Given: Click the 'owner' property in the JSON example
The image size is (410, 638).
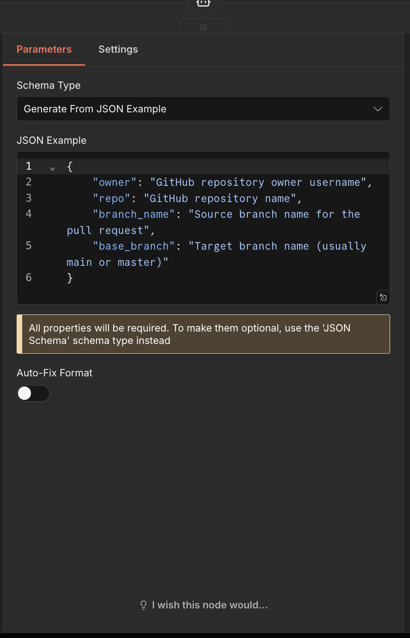Looking at the screenshot, I should click(113, 182).
